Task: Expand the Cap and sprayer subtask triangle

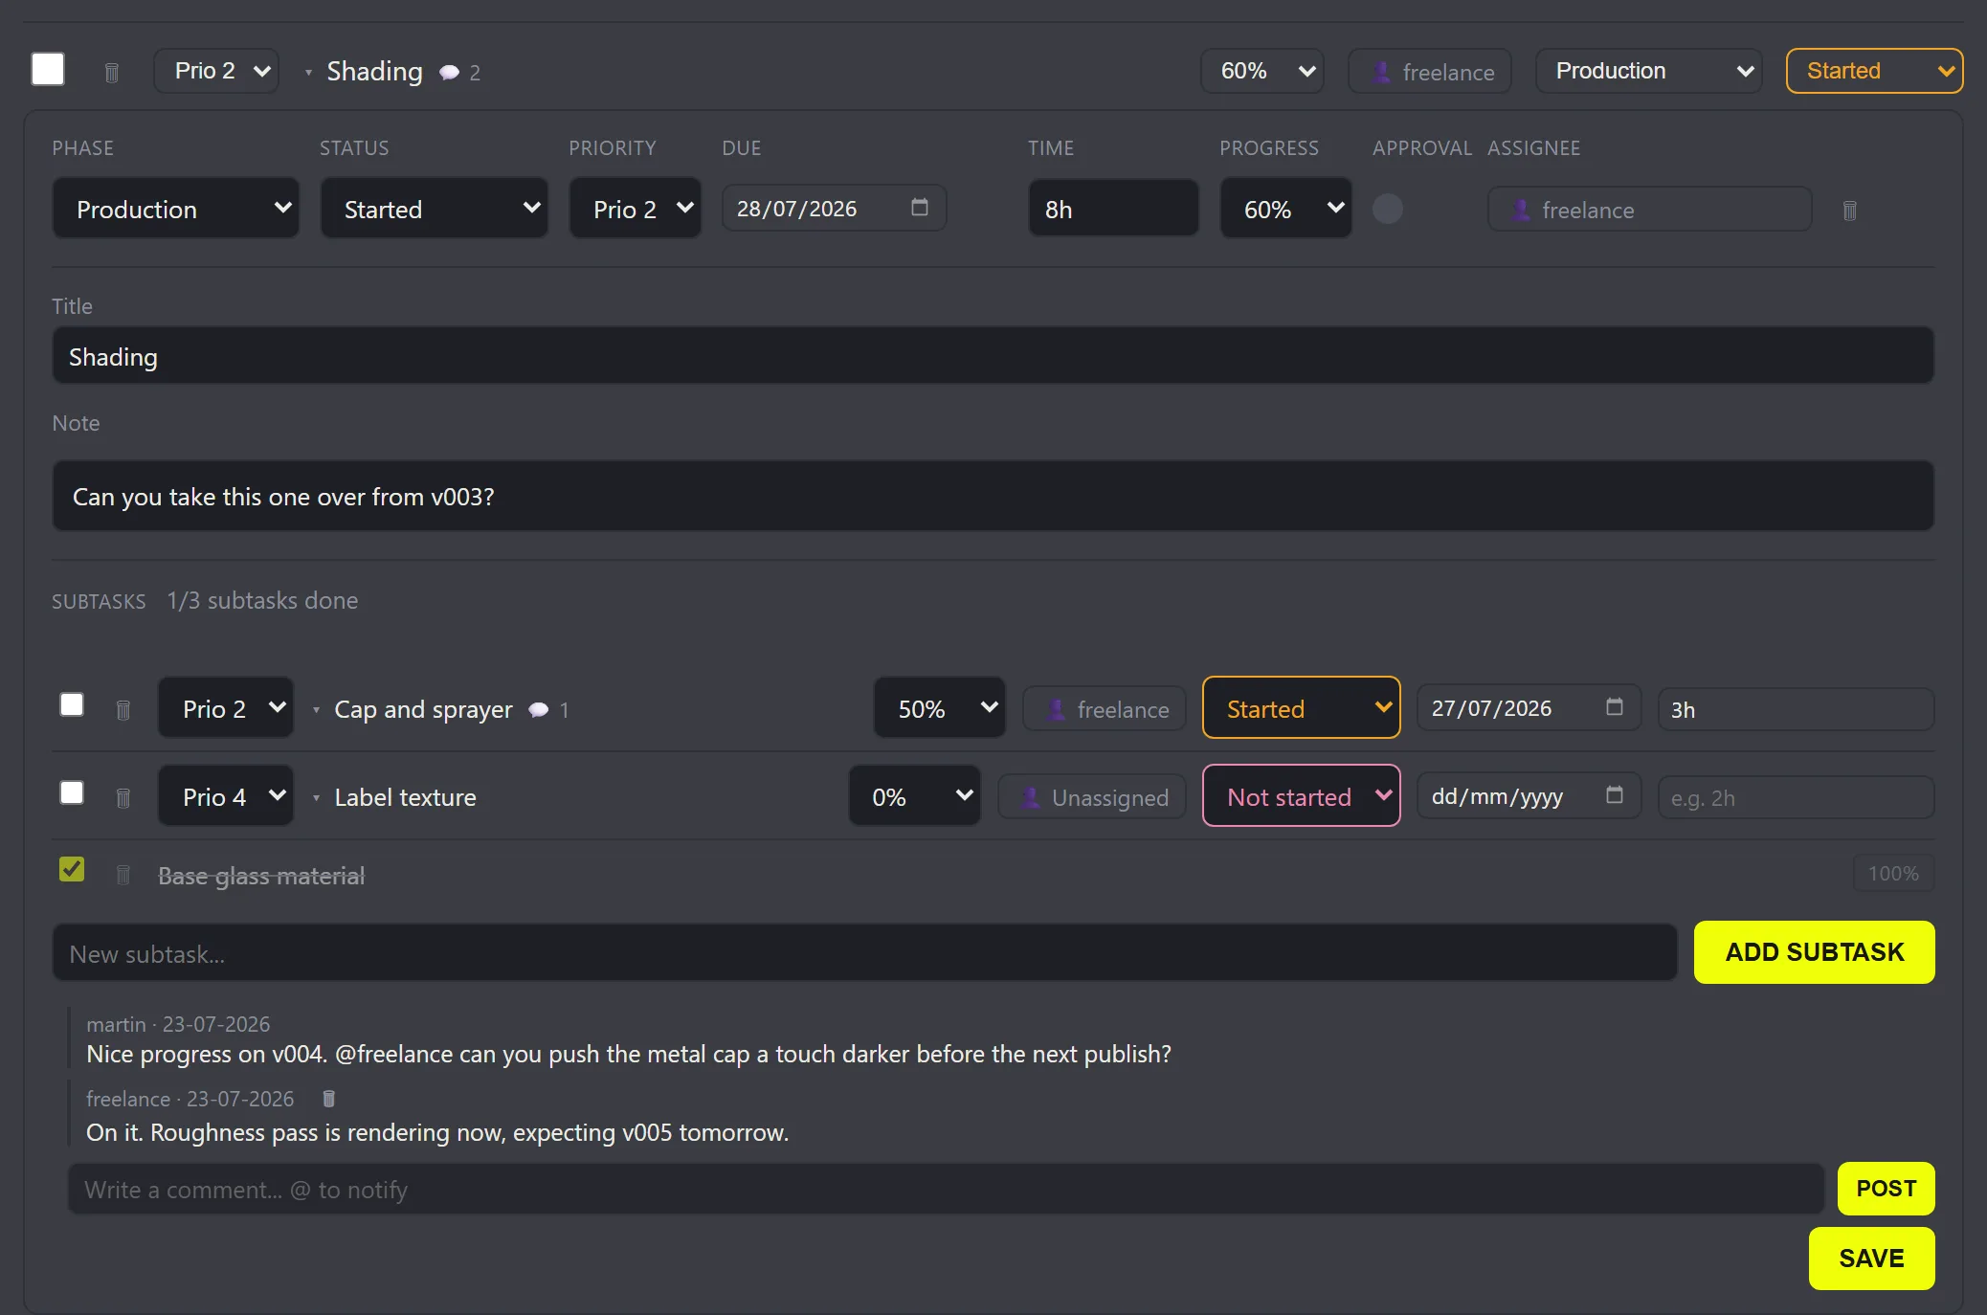Action: coord(316,710)
